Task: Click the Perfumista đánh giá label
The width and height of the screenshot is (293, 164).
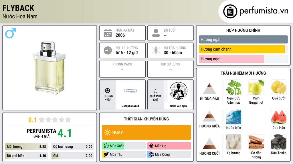Action: point(41,133)
